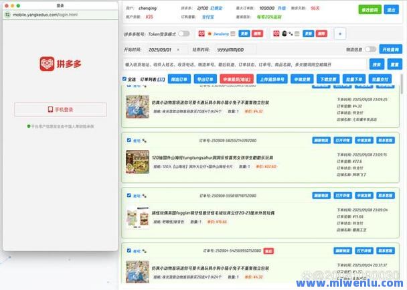Click the 批量支付 toolbar button
Viewport: 407px width, 290px height.
tap(380, 79)
